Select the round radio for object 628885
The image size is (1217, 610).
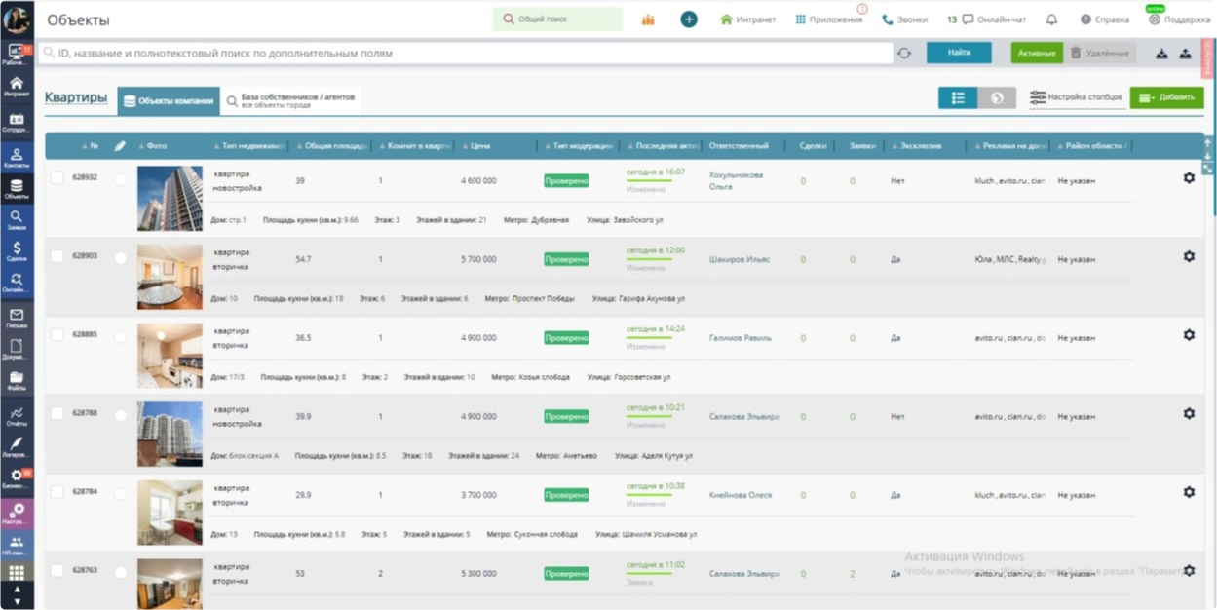tap(120, 337)
